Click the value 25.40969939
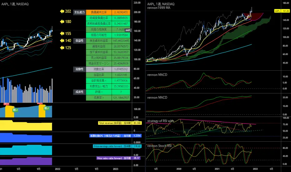Viewport: 291px width, 172px height. (x=121, y=63)
